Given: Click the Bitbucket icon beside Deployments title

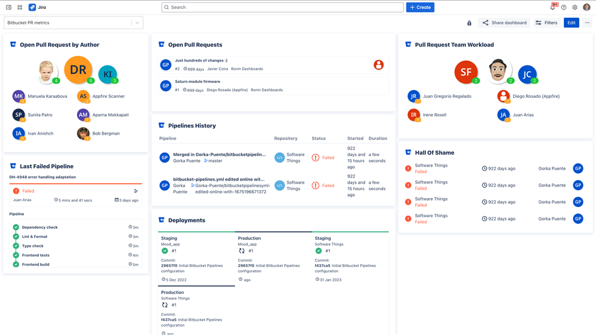Looking at the screenshot, I should click(x=162, y=220).
